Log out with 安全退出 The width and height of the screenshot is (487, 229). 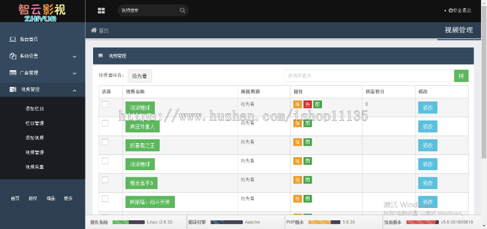coord(459,10)
